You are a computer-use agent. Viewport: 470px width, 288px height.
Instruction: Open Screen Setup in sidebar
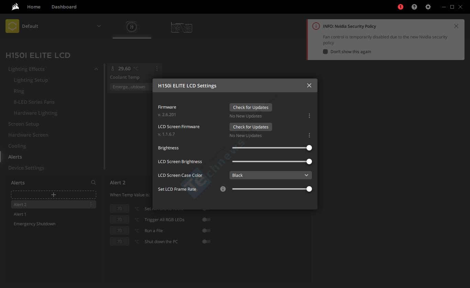coord(24,124)
